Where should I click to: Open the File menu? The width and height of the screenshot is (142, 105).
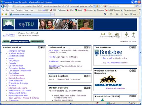(3, 10)
